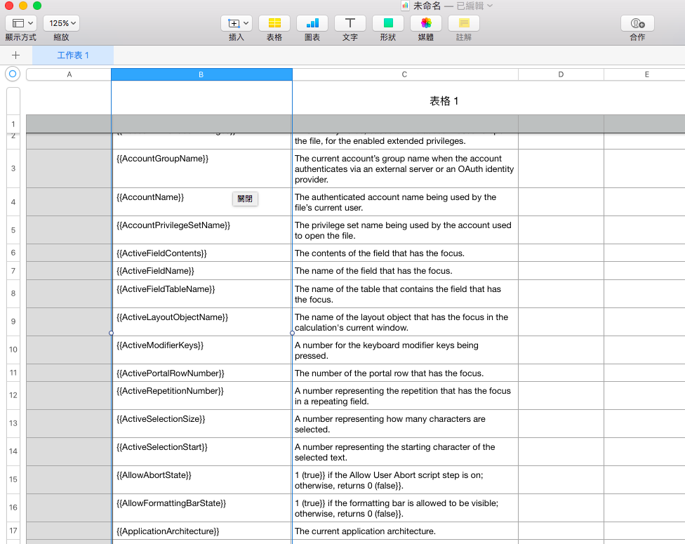Click the {{ActiveFieldTableName}} cell
The width and height of the screenshot is (685, 544).
(202, 294)
